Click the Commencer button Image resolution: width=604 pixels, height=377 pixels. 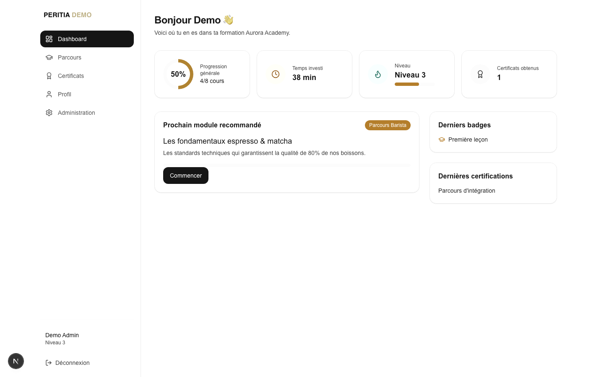click(186, 176)
